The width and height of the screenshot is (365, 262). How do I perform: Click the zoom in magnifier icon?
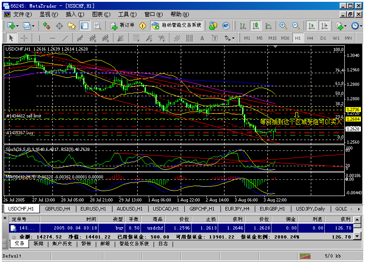[283, 26]
